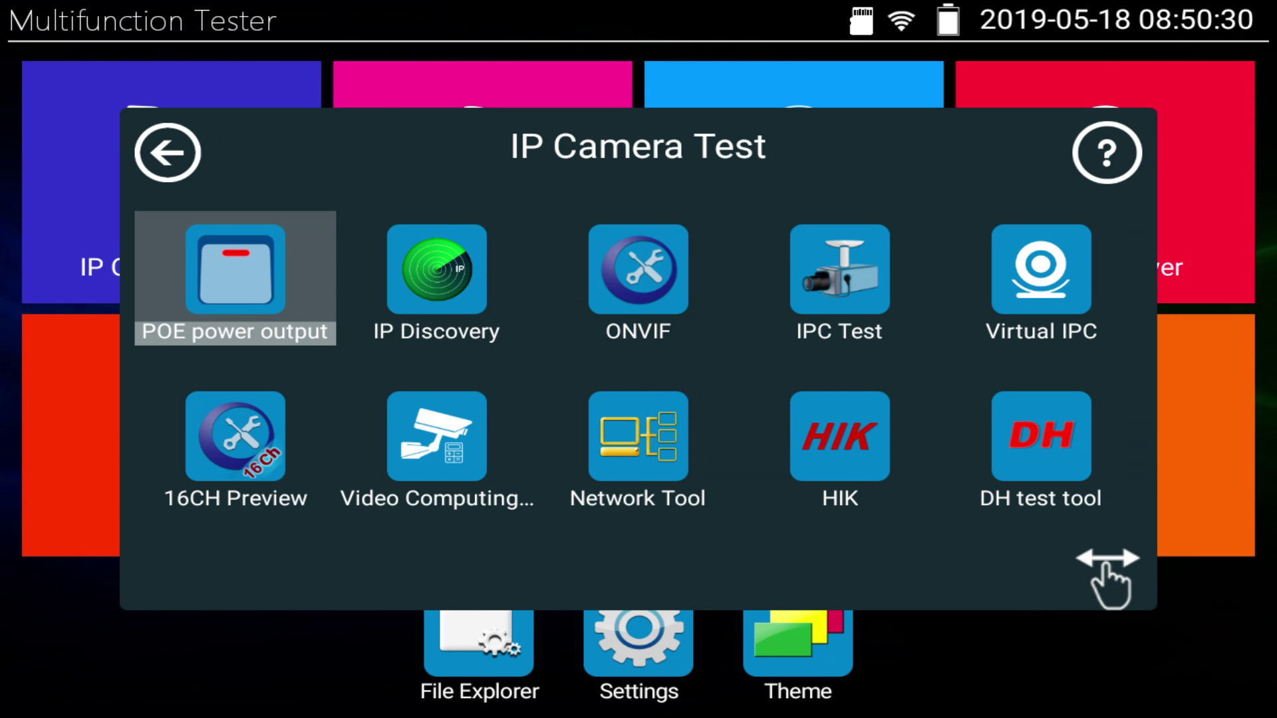Viewport: 1277px width, 718px height.
Task: Tap the Wi-Fi status icon
Action: pyautogui.click(x=901, y=21)
